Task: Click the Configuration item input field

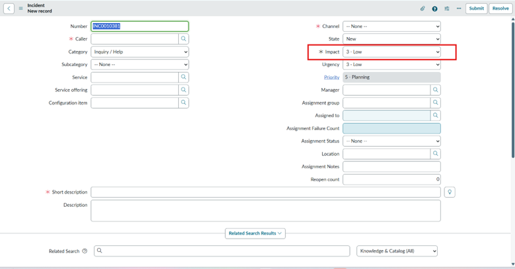Action: (x=135, y=102)
